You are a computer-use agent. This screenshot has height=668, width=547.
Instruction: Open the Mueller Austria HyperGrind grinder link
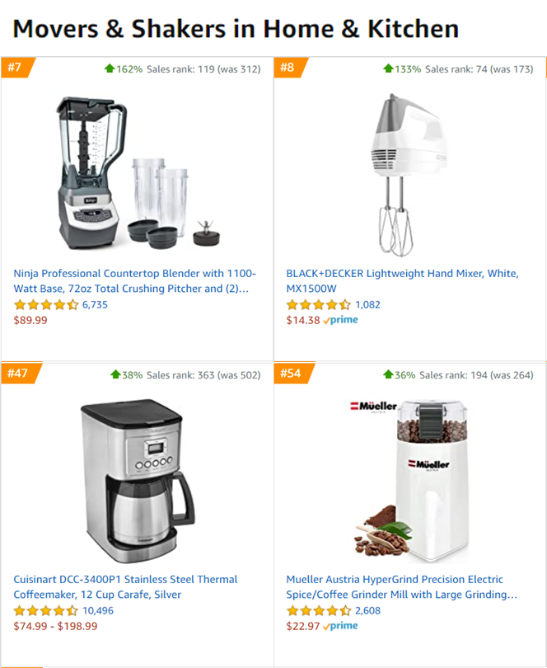tap(401, 587)
